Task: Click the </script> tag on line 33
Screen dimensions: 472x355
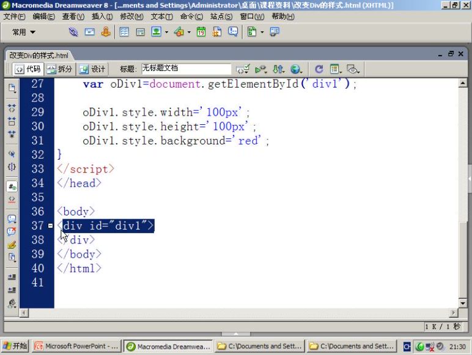Action: 86,169
